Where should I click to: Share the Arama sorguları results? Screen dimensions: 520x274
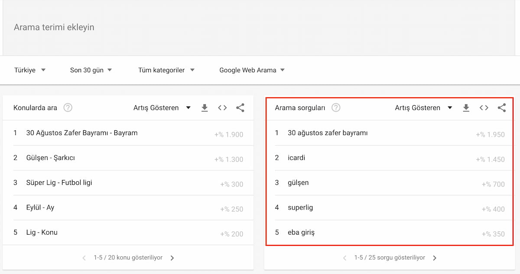(502, 108)
